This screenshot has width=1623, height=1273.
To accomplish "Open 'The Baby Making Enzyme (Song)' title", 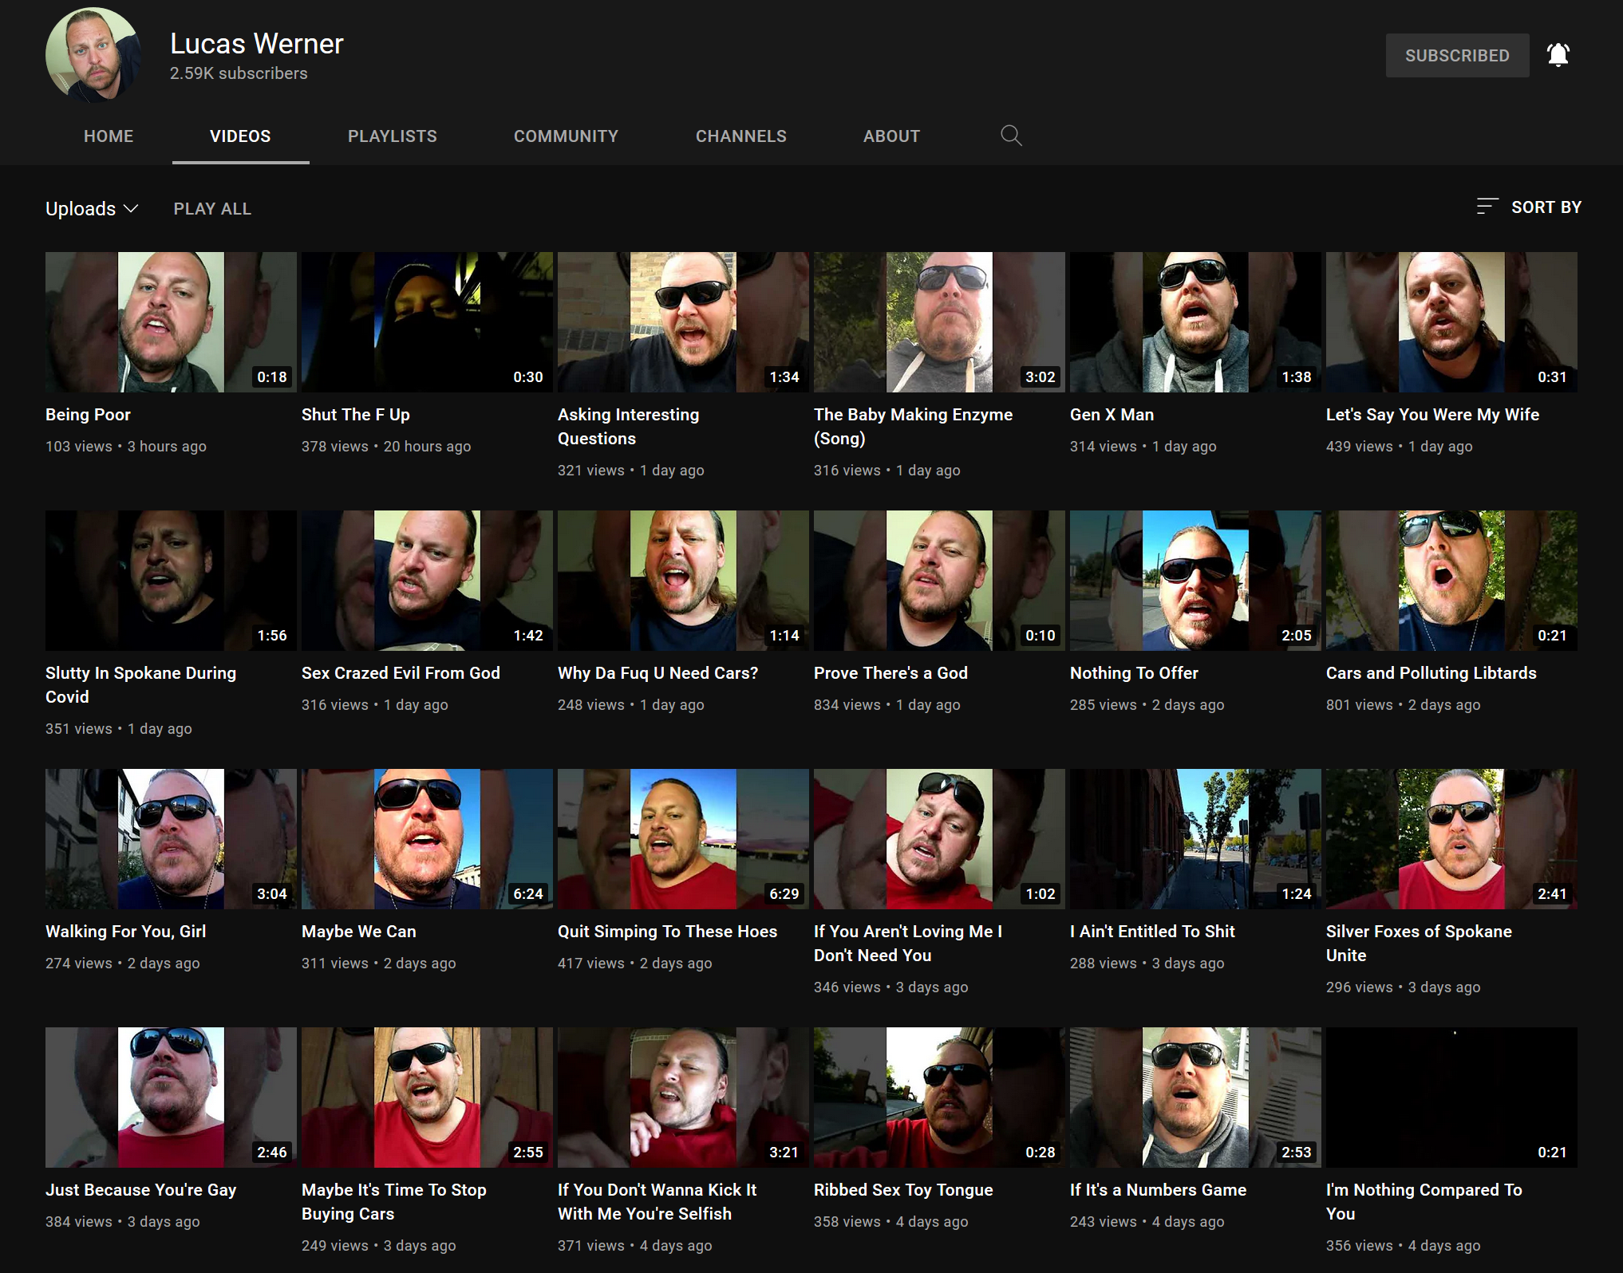I will [x=913, y=427].
